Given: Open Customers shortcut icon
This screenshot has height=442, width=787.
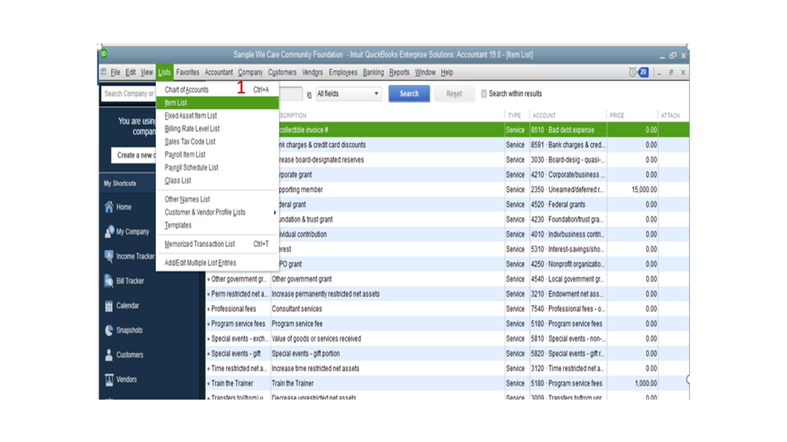Looking at the screenshot, I should pyautogui.click(x=109, y=355).
